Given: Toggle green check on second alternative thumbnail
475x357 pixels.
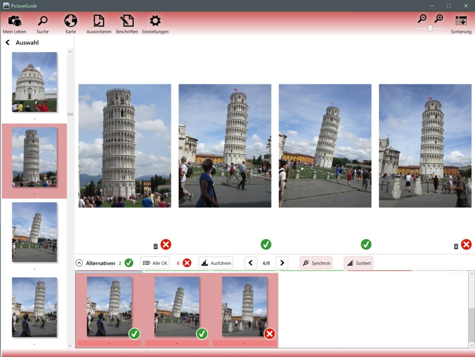Looking at the screenshot, I should point(202,333).
